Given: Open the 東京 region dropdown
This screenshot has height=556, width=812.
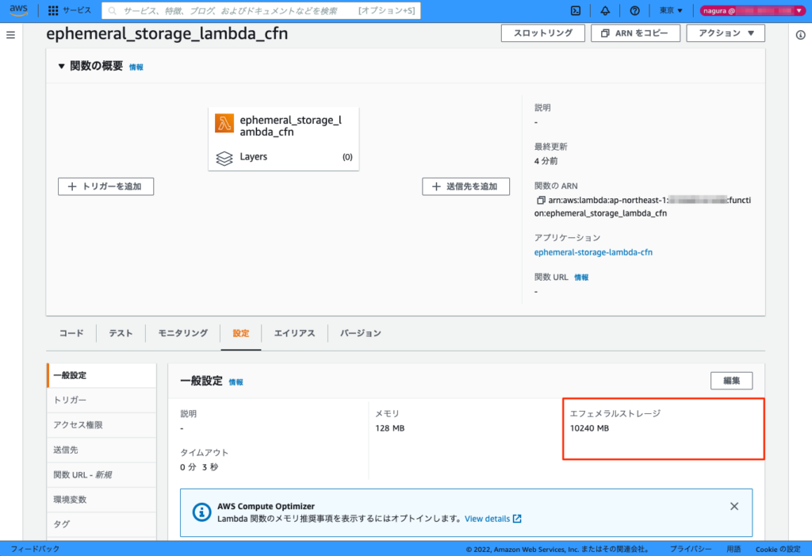Looking at the screenshot, I should coord(671,10).
